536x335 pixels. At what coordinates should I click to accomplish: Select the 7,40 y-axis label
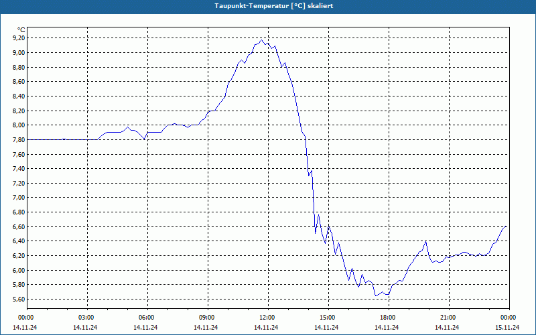pyautogui.click(x=19, y=169)
